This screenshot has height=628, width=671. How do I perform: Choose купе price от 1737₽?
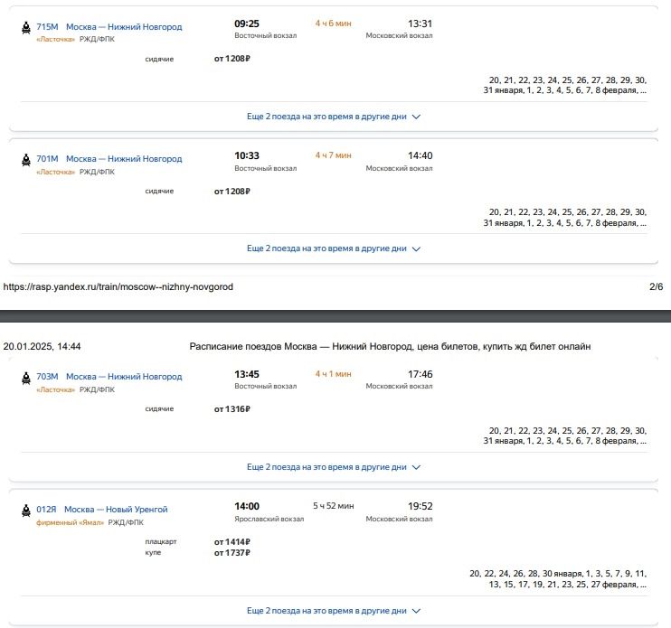pos(232,552)
